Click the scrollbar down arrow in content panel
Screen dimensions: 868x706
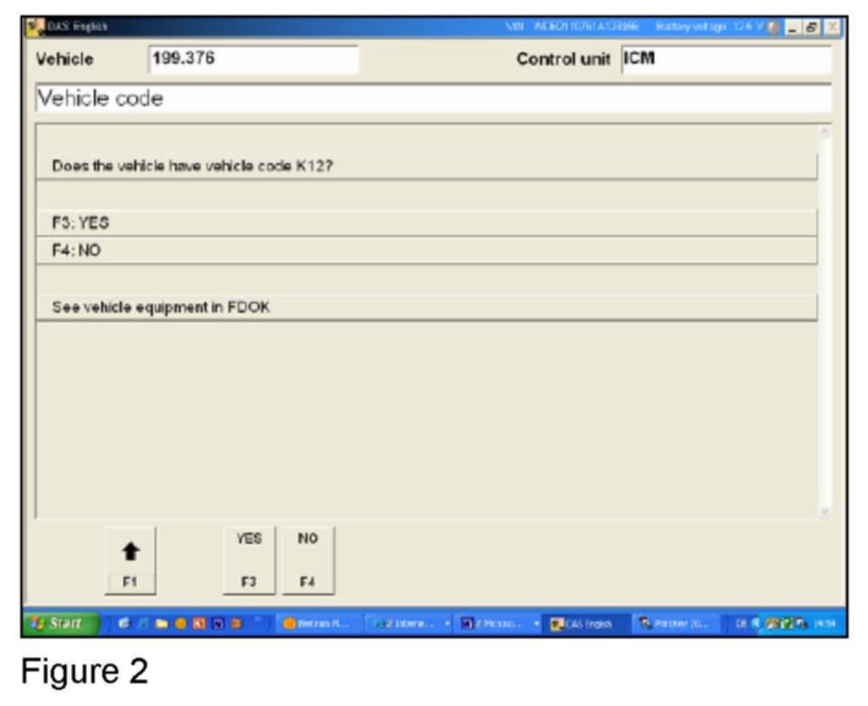tap(825, 512)
